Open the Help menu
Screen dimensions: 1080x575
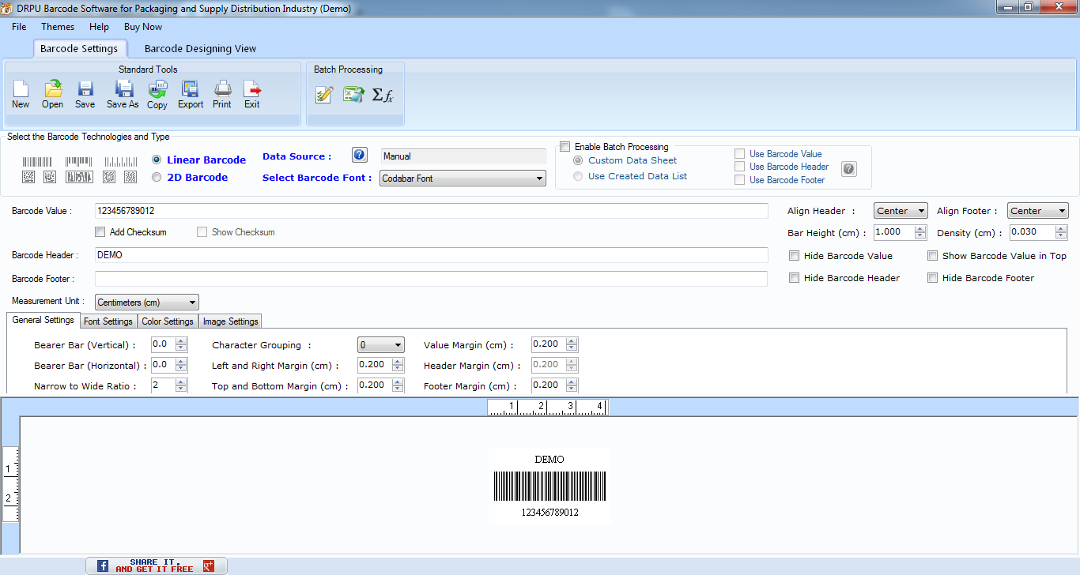tap(100, 27)
